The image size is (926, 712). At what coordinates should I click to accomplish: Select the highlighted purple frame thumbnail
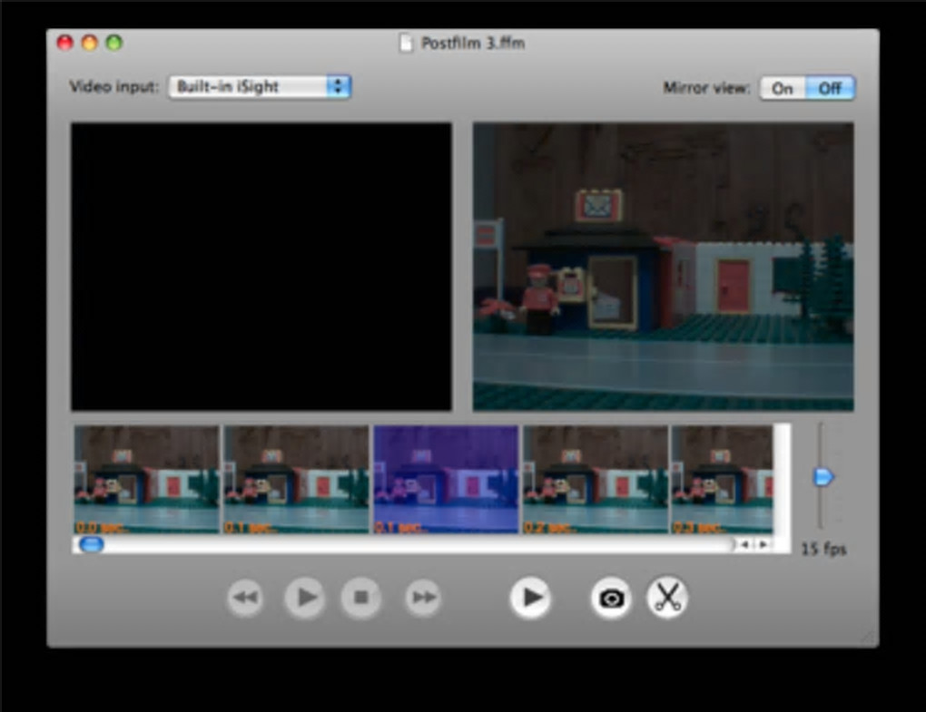pos(447,480)
